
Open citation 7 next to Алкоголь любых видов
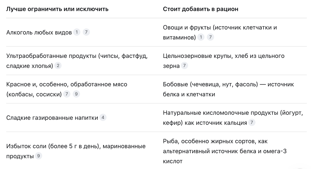click(x=86, y=32)
